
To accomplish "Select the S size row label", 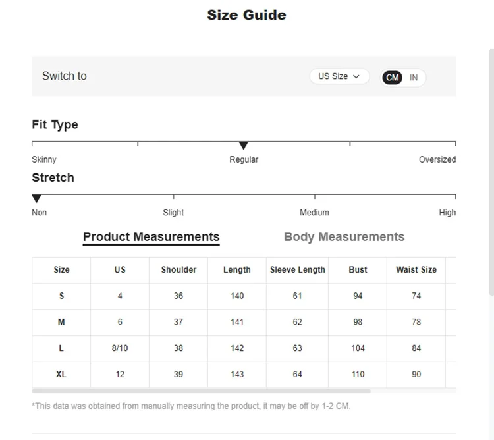I will pyautogui.click(x=61, y=296).
